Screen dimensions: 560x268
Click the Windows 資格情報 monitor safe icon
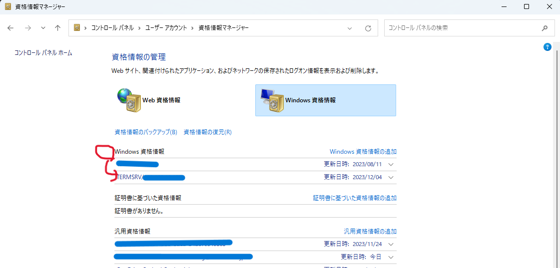click(x=271, y=100)
